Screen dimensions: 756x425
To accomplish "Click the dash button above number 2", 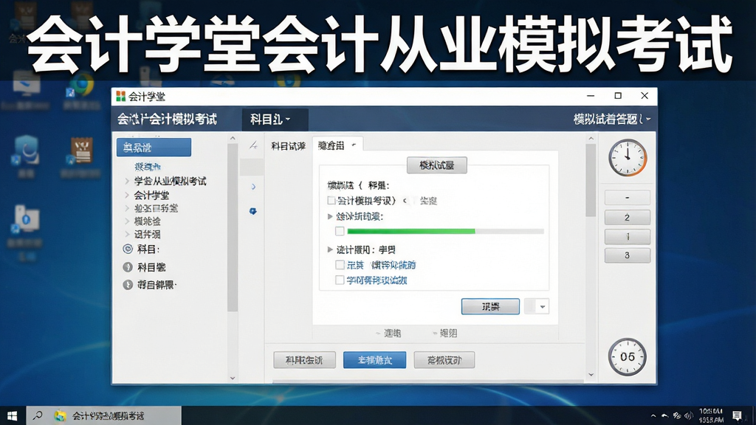I will pyautogui.click(x=628, y=198).
